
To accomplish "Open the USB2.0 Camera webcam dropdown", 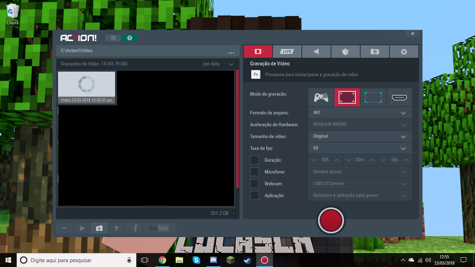I will coord(360,184).
